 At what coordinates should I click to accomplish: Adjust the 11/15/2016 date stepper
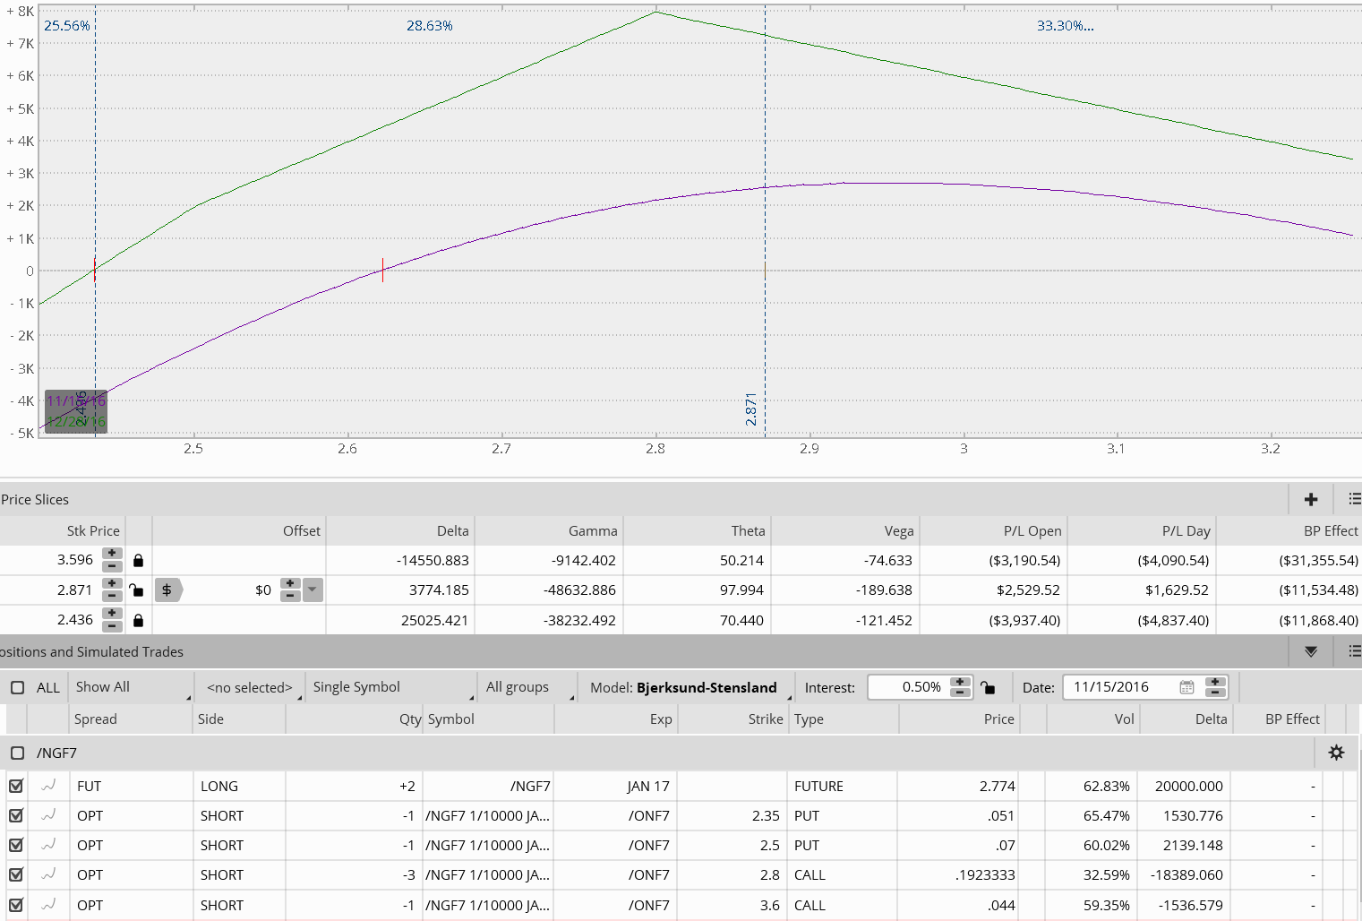[x=1215, y=687]
